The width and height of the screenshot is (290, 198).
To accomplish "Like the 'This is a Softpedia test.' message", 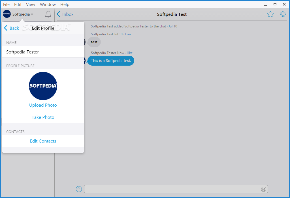I will [x=130, y=53].
